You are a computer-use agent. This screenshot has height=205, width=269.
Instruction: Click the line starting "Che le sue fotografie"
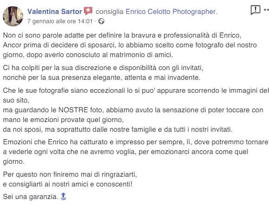tap(136, 90)
